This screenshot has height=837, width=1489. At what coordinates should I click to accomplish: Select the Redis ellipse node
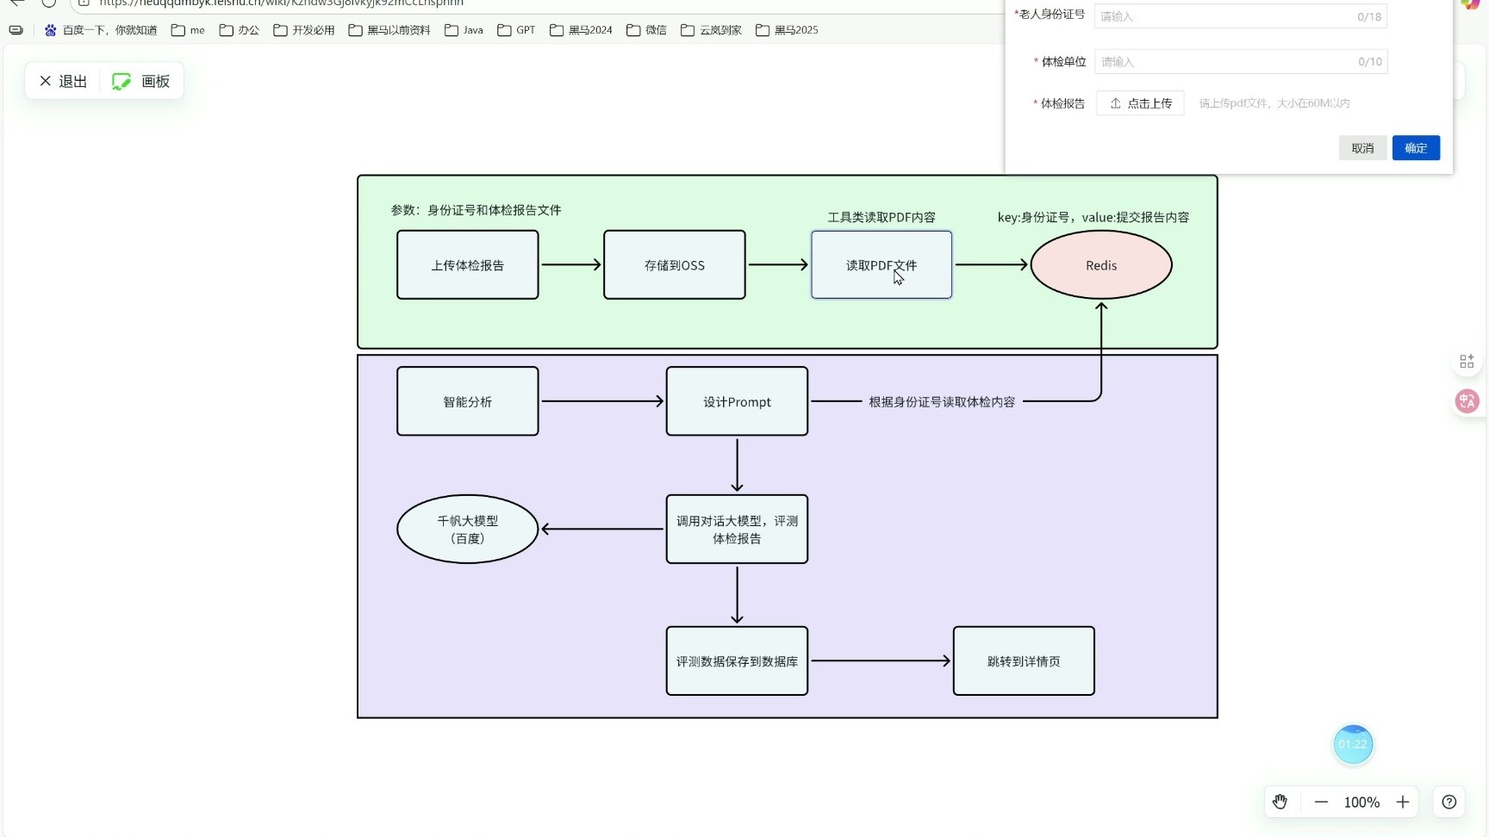(1101, 264)
